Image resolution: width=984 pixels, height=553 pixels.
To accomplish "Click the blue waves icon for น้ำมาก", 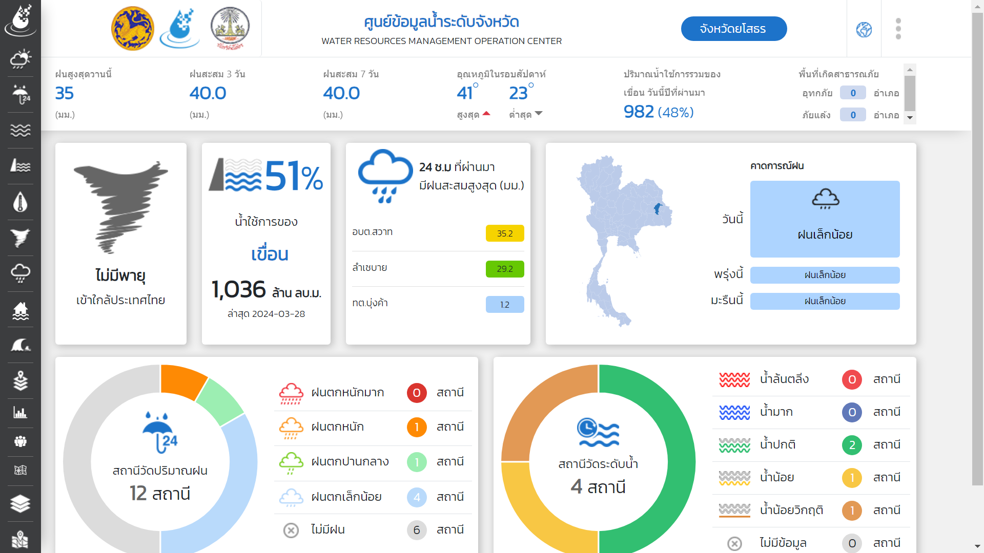I will [734, 412].
